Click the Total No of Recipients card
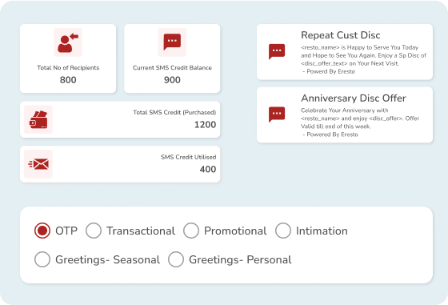This screenshot has width=448, height=305. 68,58
